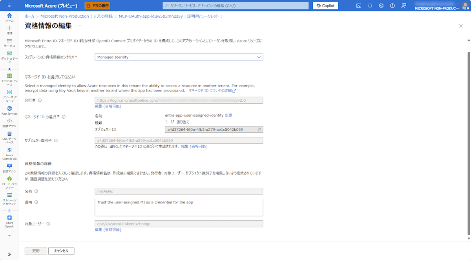Screen dimensions: 471x260
Task: Edit audience via optional edit link
Action: click(x=108, y=230)
